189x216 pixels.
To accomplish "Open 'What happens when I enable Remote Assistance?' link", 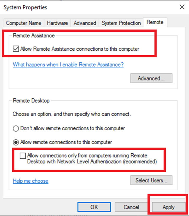I will [x=68, y=65].
